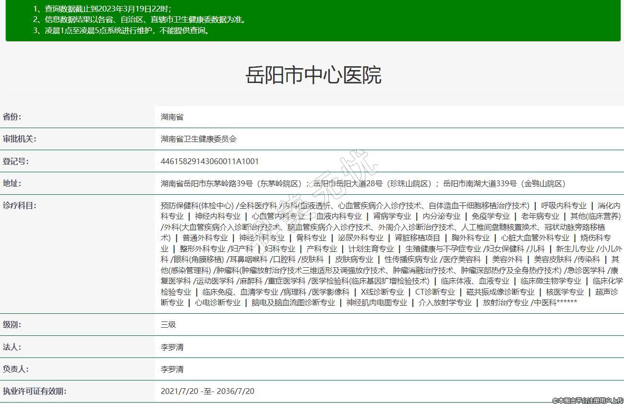
Task: Click the 级别 row label
Action: click(12, 324)
